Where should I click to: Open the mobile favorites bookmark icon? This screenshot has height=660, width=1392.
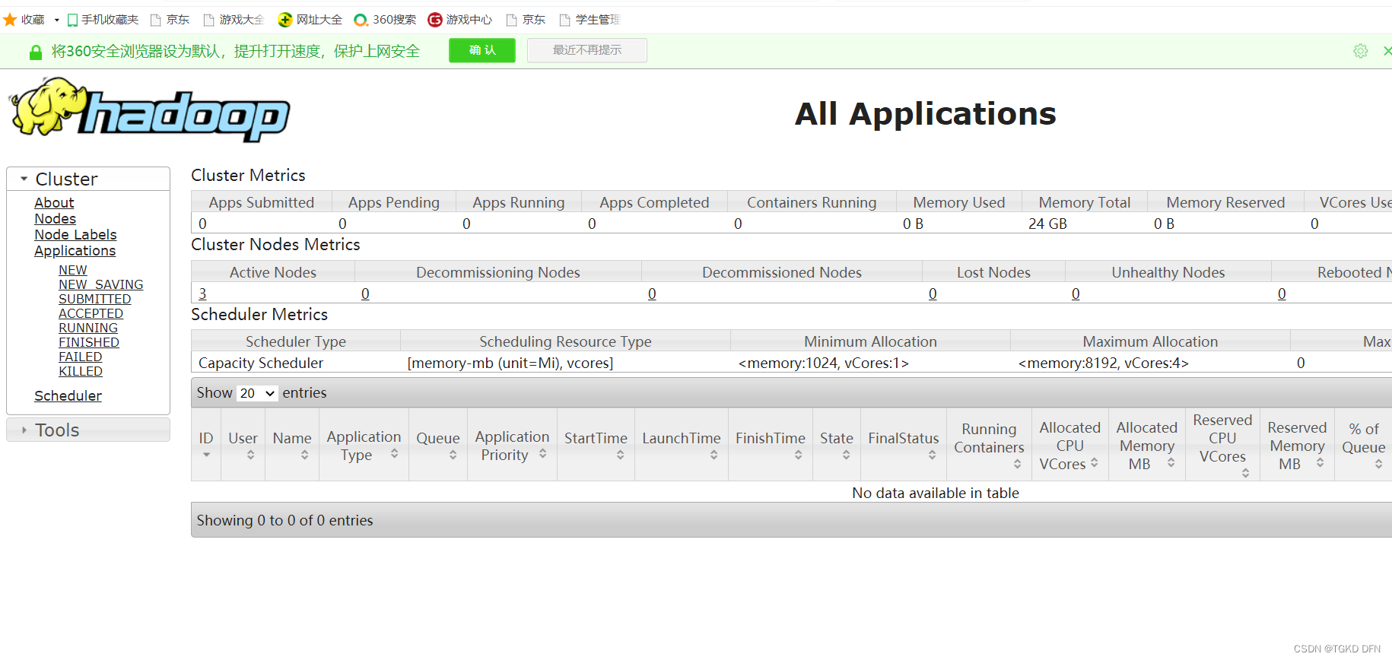[x=73, y=20]
